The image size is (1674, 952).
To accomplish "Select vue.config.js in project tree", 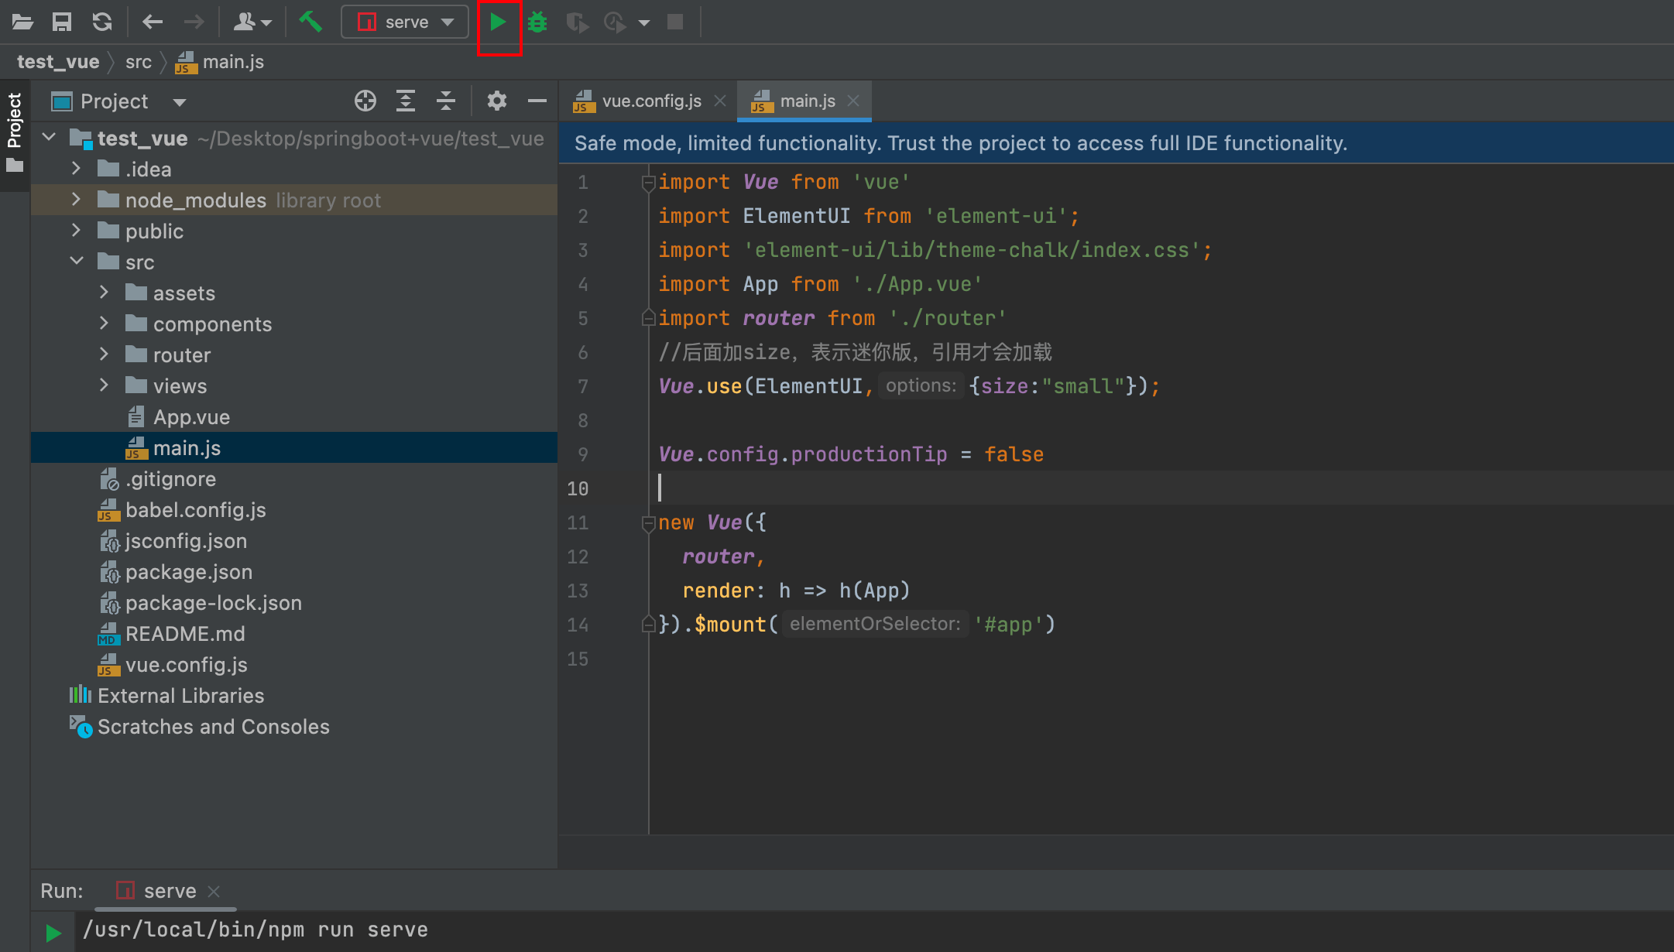I will click(x=294, y=665).
